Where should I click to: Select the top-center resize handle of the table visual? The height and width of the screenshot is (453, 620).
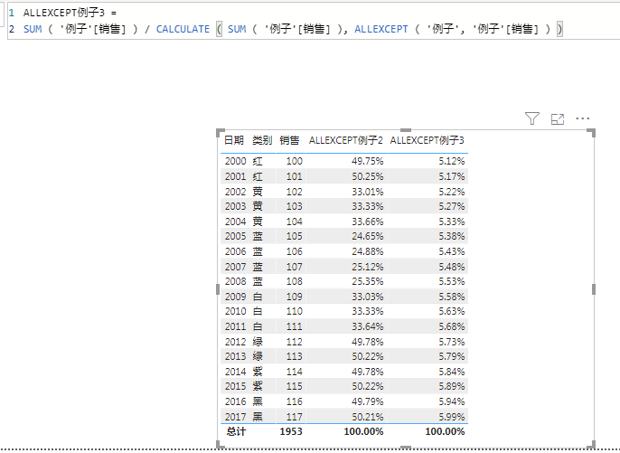[406, 130]
